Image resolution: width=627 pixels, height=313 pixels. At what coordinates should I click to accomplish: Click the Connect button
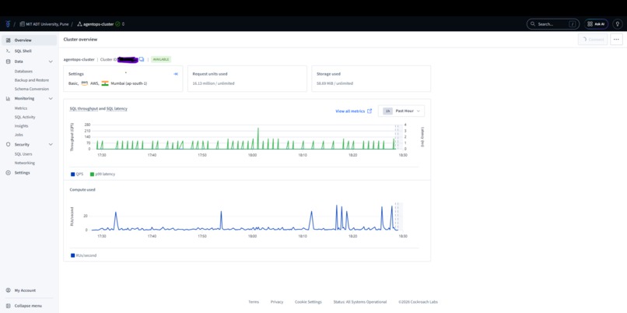593,39
